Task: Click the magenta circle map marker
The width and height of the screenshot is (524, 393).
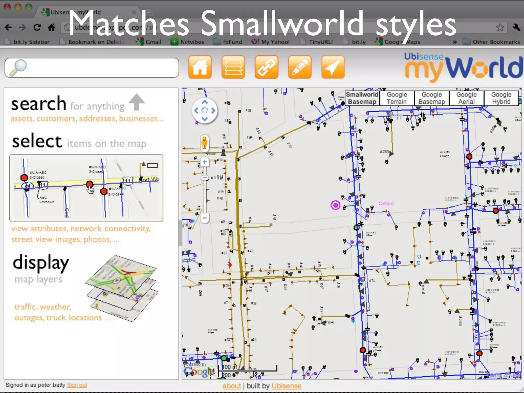Action: pyautogui.click(x=335, y=205)
